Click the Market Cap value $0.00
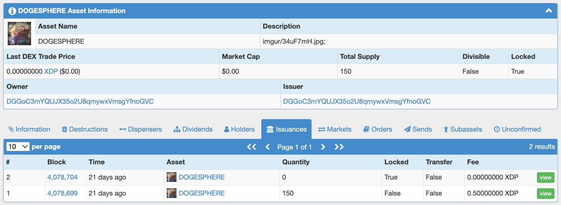 click(x=231, y=71)
